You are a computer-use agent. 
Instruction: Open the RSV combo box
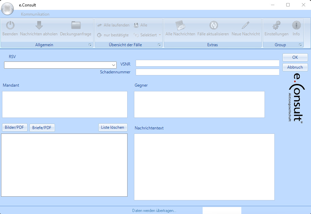(60, 65)
